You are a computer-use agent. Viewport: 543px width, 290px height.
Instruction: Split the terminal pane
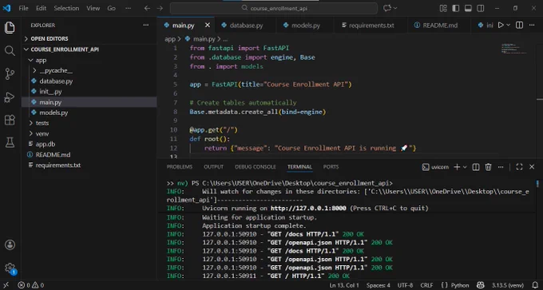click(x=476, y=167)
